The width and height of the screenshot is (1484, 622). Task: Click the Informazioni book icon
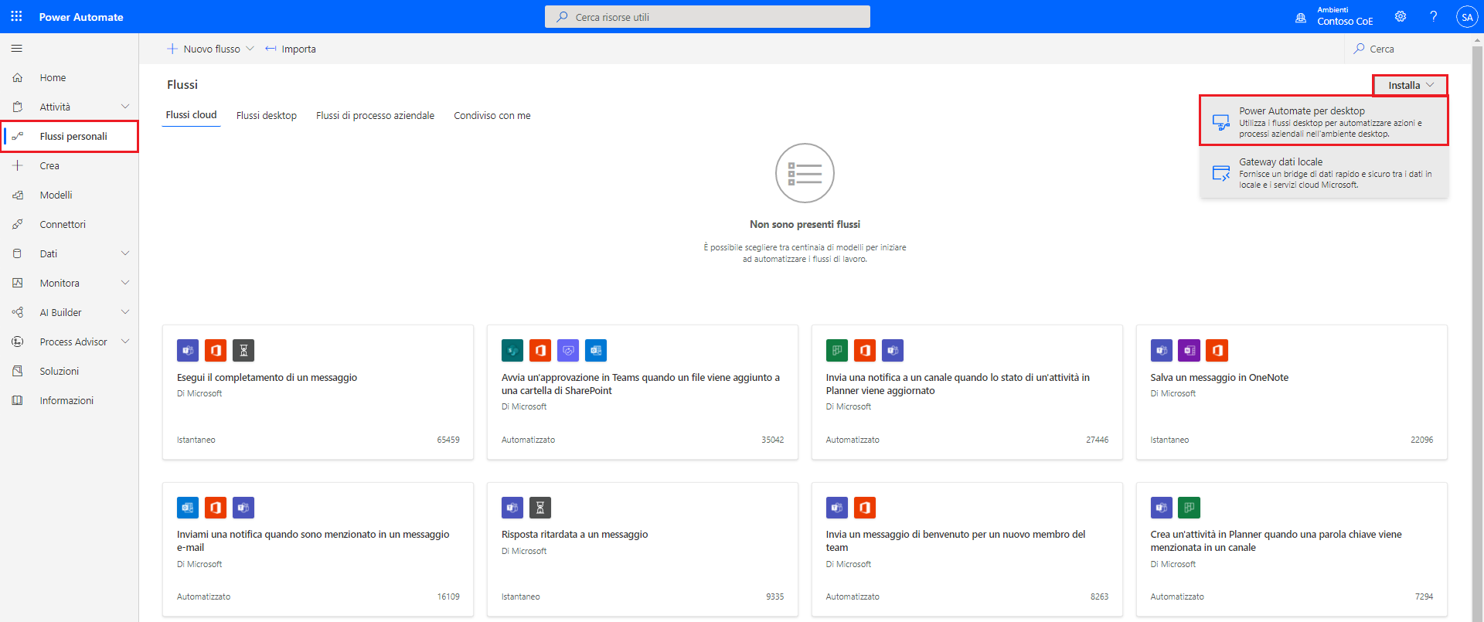[17, 400]
